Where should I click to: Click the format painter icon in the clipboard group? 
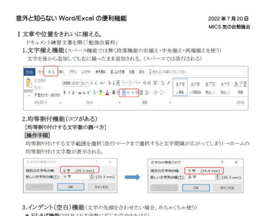pyautogui.click(x=36, y=95)
